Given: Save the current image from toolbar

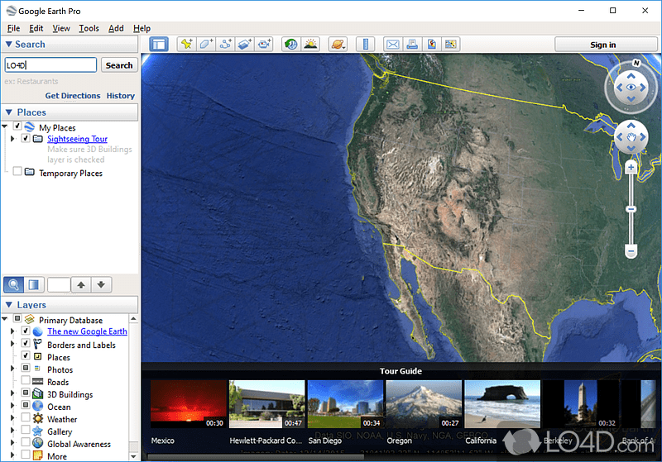Looking at the screenshot, I should tap(431, 45).
